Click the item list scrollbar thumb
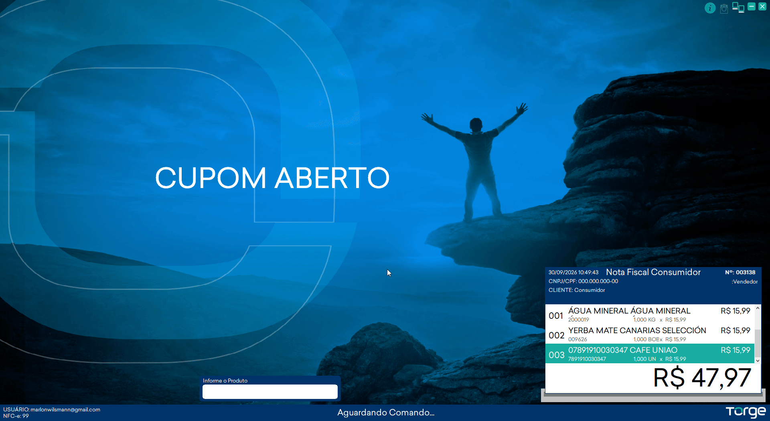This screenshot has height=421, width=770. pyautogui.click(x=758, y=343)
